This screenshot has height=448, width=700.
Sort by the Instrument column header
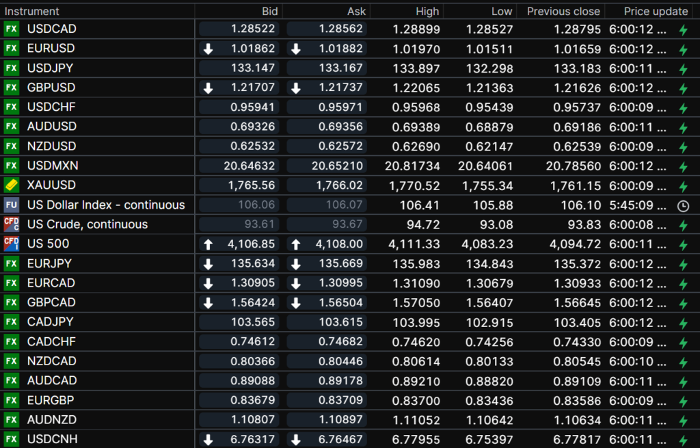coord(32,11)
